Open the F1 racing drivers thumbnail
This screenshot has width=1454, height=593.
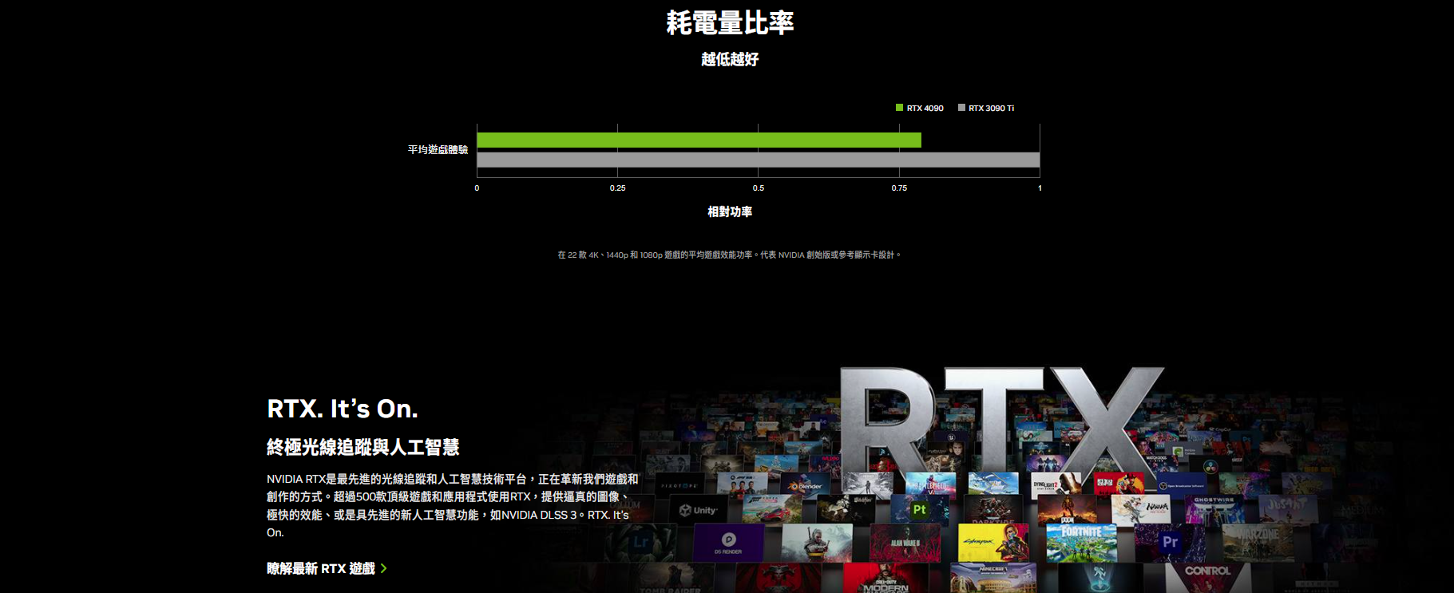[743, 486]
